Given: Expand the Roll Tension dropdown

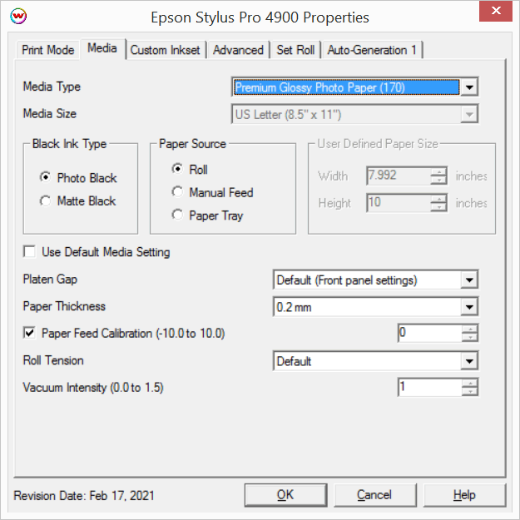Looking at the screenshot, I should click(470, 362).
